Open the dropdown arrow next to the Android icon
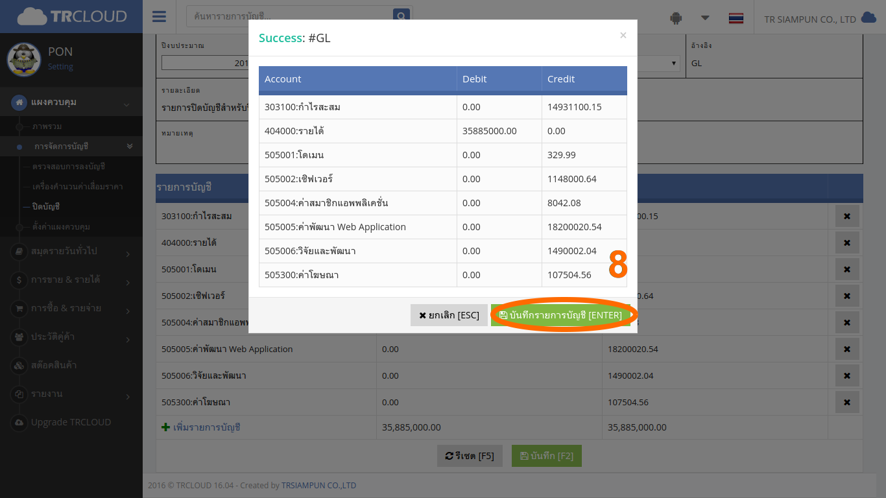This screenshot has width=886, height=498. pyautogui.click(x=705, y=19)
